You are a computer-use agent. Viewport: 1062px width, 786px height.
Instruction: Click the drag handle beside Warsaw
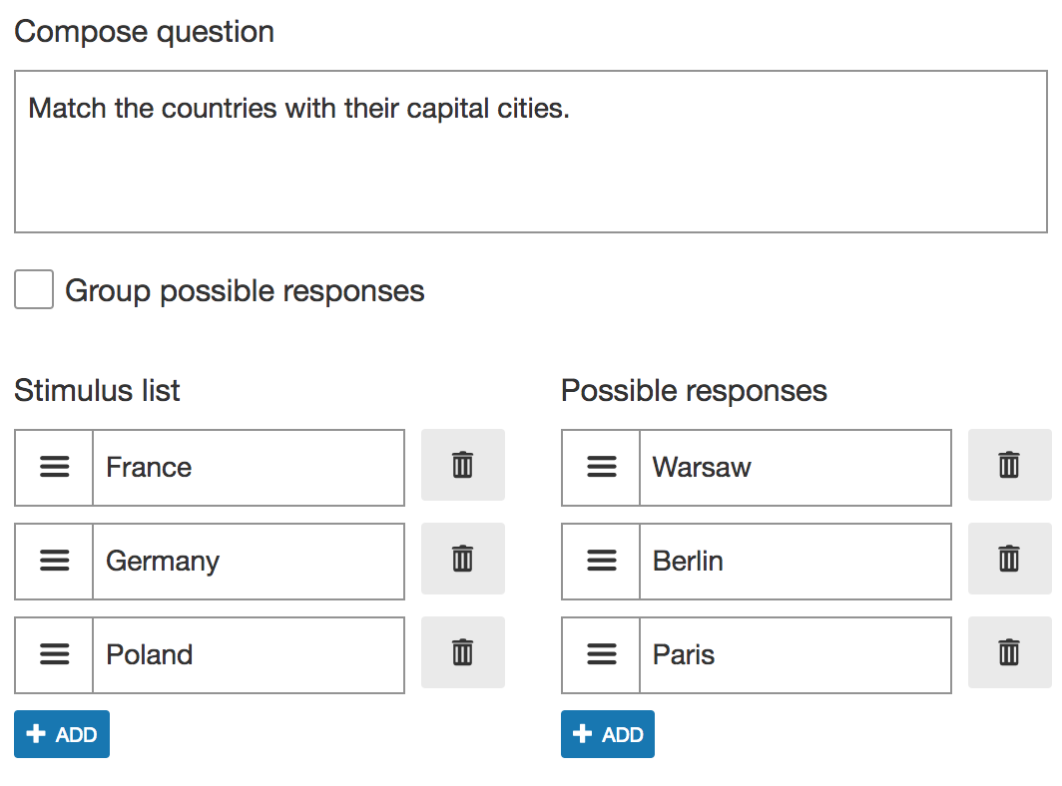coord(601,467)
